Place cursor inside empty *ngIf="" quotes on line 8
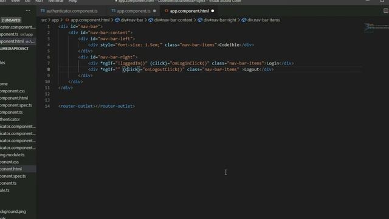 117,69
